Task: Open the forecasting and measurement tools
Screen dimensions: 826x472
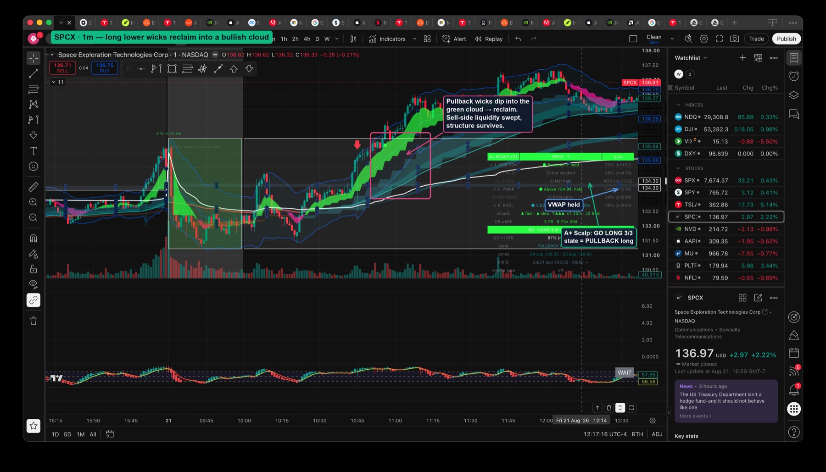Action: (x=33, y=120)
